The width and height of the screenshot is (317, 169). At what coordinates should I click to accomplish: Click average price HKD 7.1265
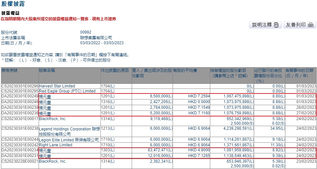pyautogui.click(x=199, y=155)
